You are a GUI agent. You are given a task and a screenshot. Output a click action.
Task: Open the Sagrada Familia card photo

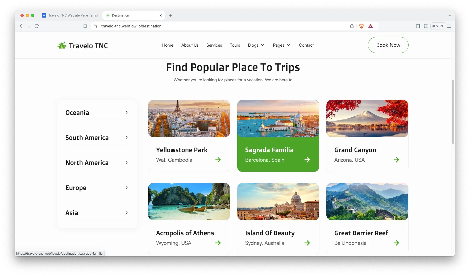[278, 119]
